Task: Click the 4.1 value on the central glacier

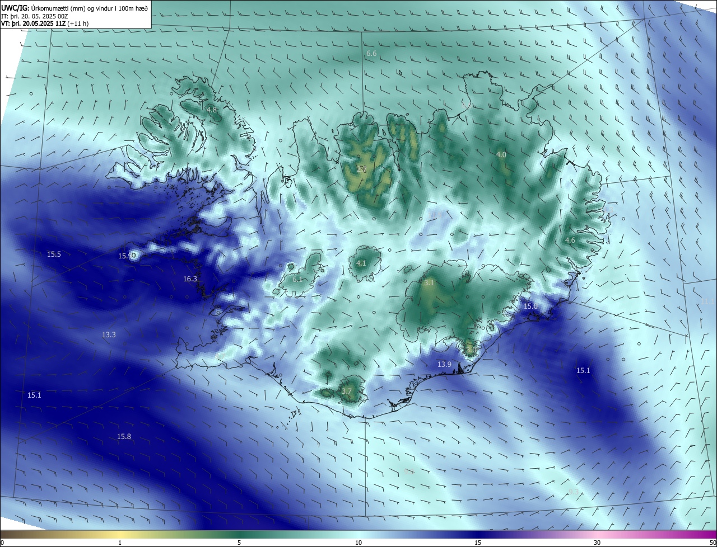Action: click(x=361, y=263)
